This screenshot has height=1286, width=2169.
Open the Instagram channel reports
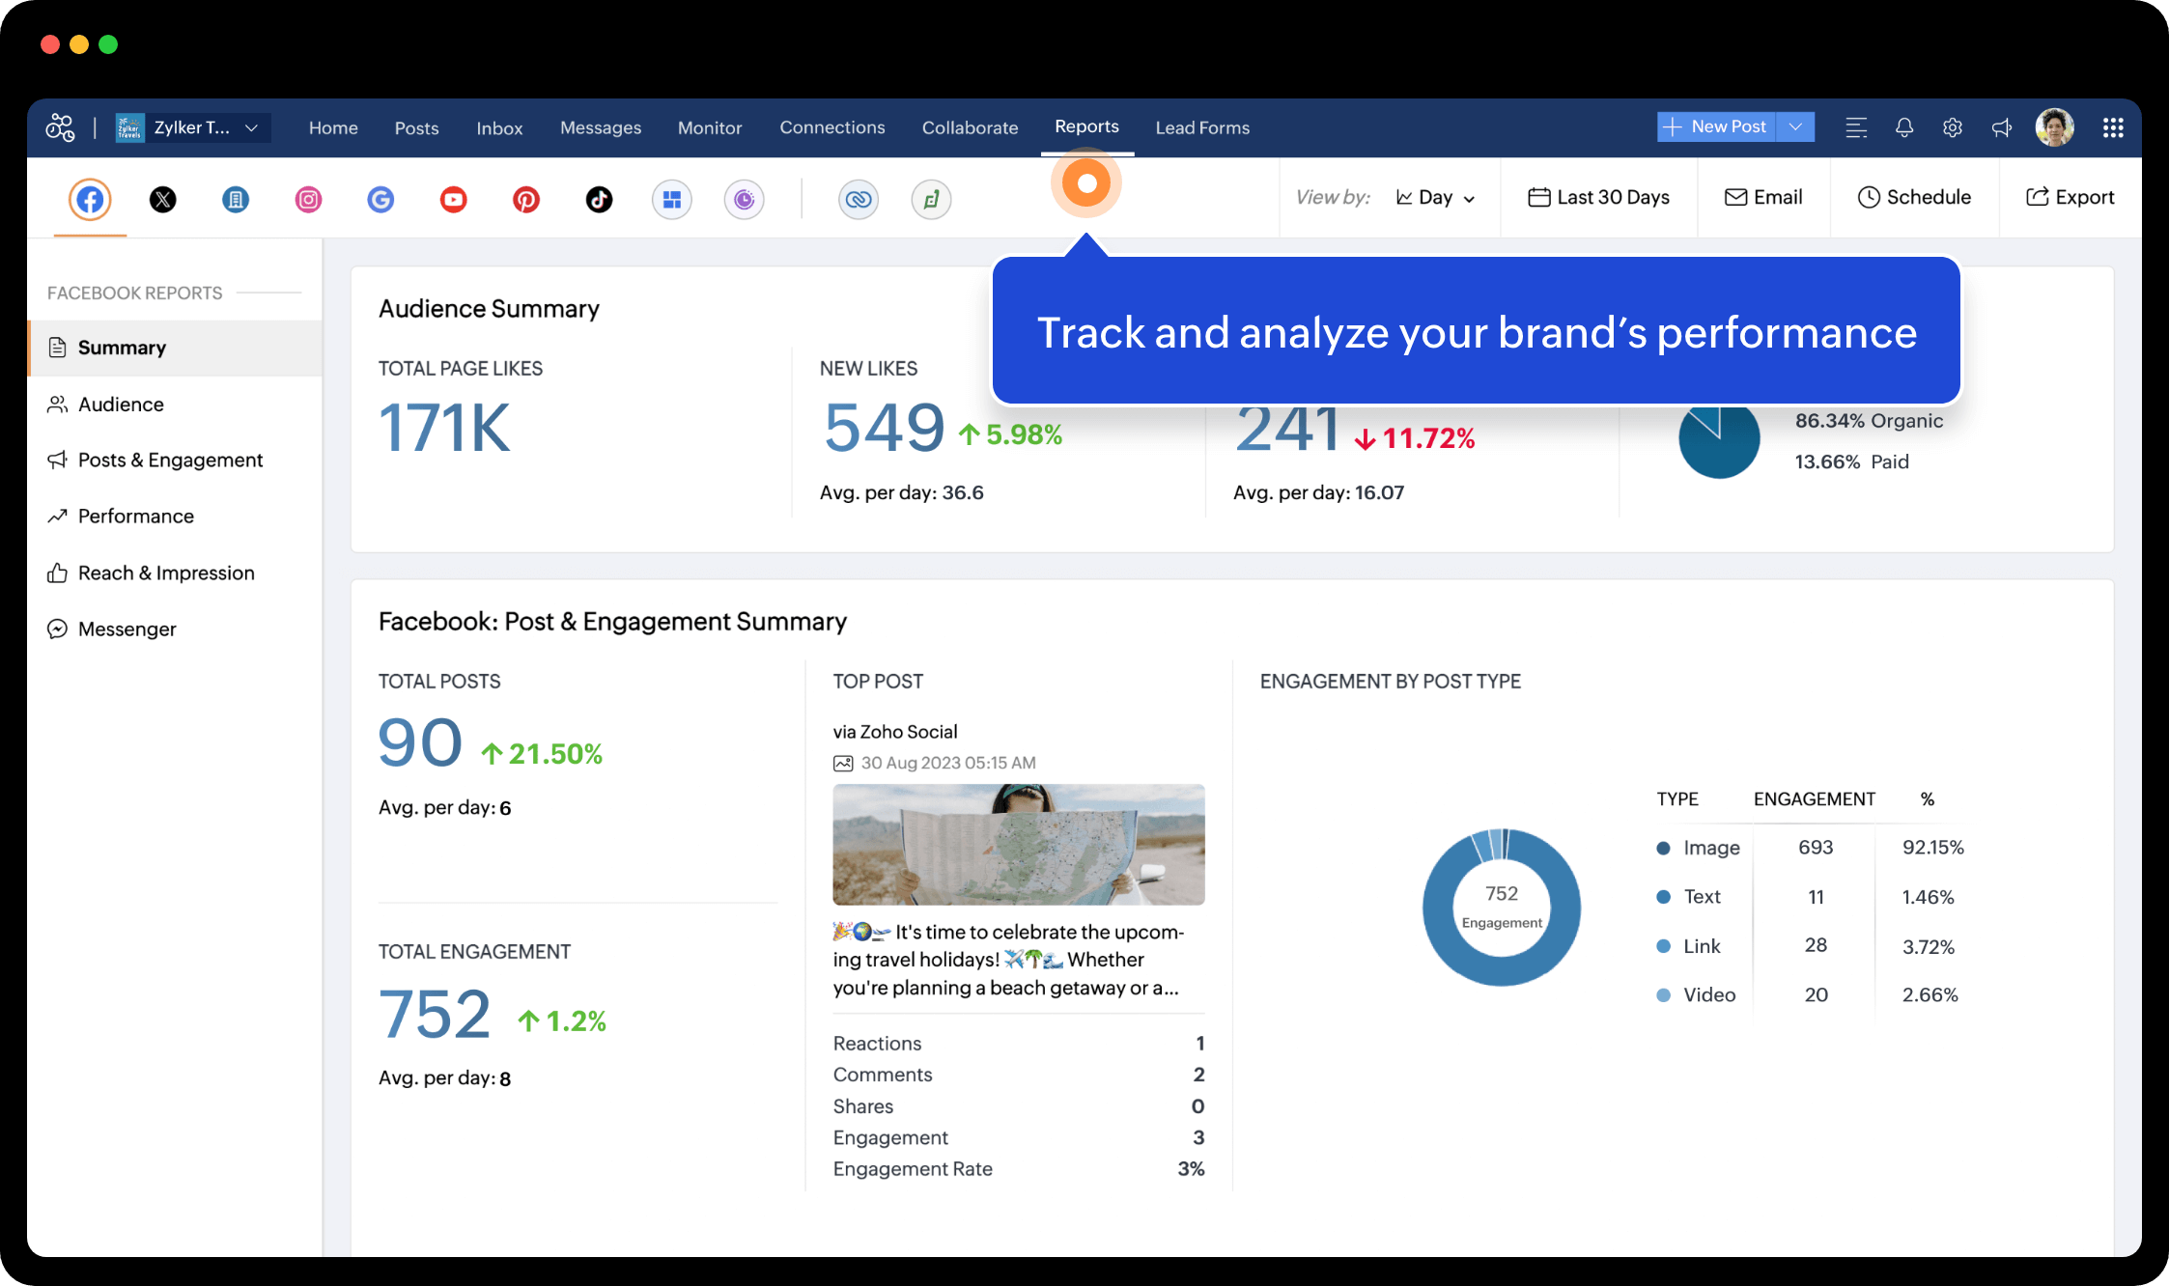(x=308, y=200)
